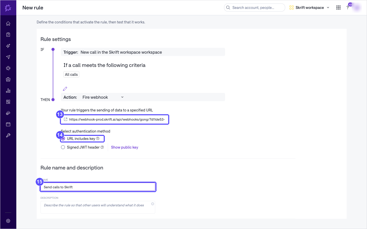Open the briefcase icon in sidebar
The height and width of the screenshot is (229, 367).
pos(8,79)
